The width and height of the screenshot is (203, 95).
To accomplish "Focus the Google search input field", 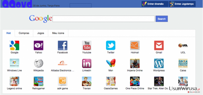I will pos(104,19).
